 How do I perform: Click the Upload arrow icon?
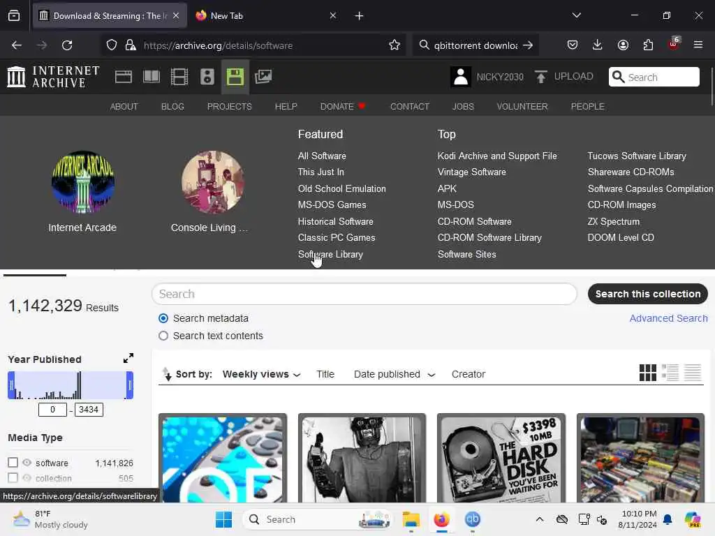(x=541, y=77)
